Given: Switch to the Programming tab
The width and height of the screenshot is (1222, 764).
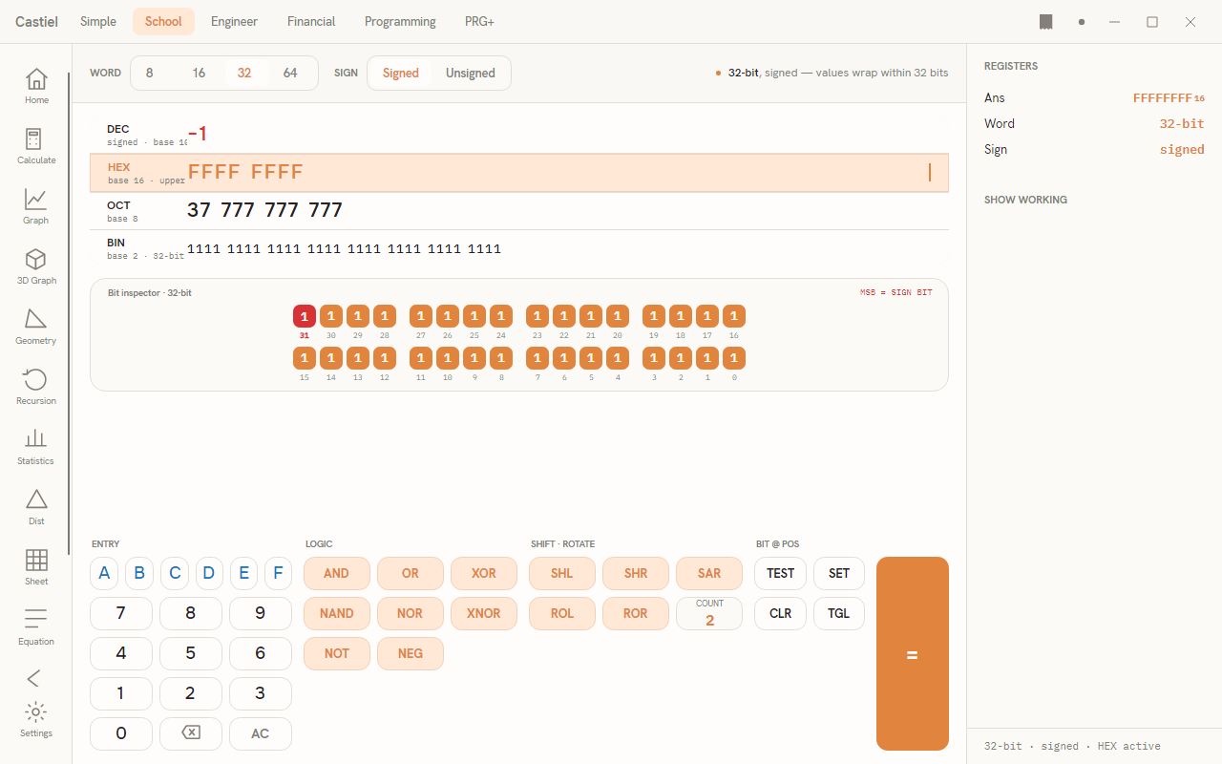Looking at the screenshot, I should [x=400, y=21].
